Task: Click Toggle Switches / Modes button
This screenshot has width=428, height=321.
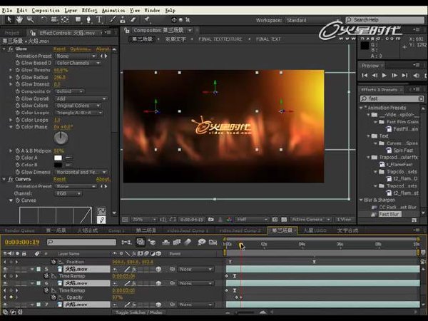Action: [x=139, y=312]
